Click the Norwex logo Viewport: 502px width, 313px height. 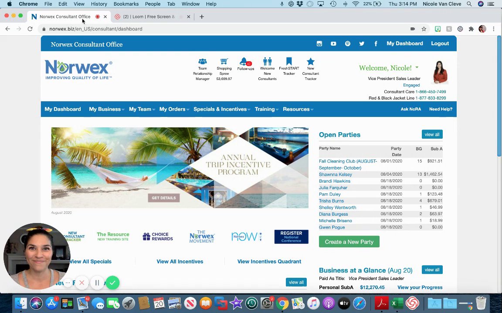click(x=78, y=69)
